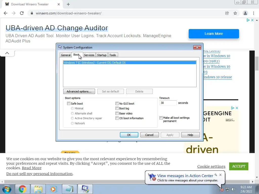Open Chrome's three-dot menu
This screenshot has width=259, height=194.
point(253,13)
